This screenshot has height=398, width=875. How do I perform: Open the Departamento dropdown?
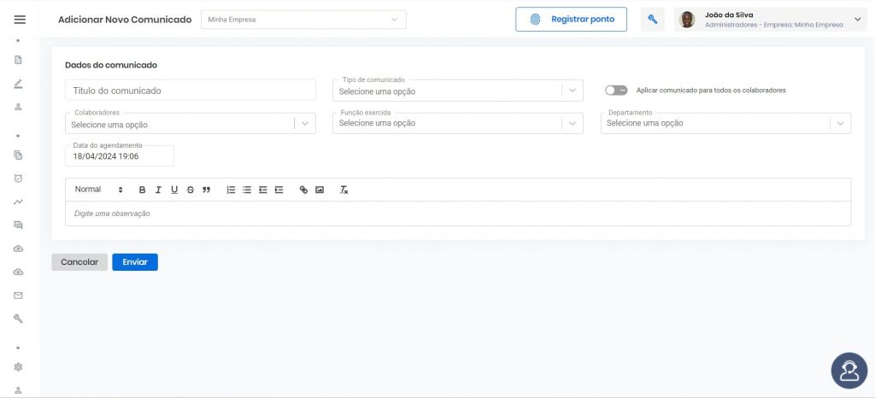click(725, 123)
